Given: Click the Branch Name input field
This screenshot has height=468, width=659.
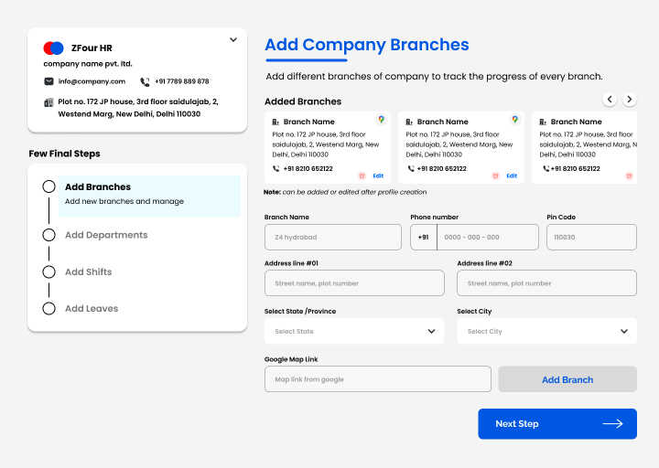Looking at the screenshot, I should (332, 238).
